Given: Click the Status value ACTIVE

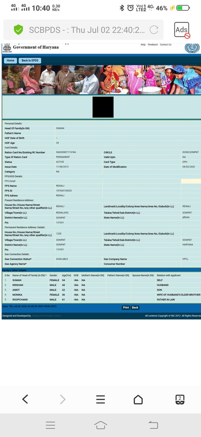Looking at the screenshot, I should tap(60, 162).
